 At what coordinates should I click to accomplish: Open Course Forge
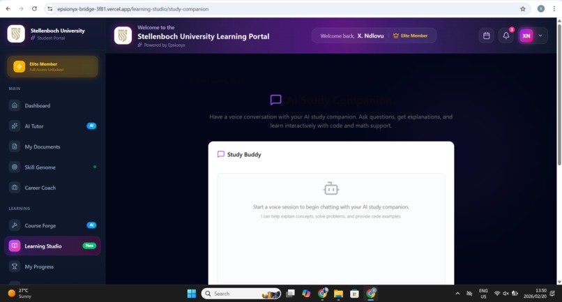tap(52, 225)
